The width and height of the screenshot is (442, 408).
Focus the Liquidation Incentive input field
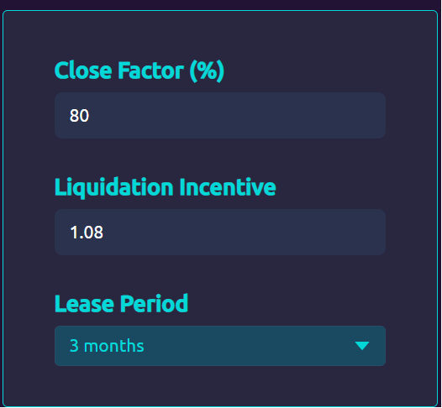[220, 232]
